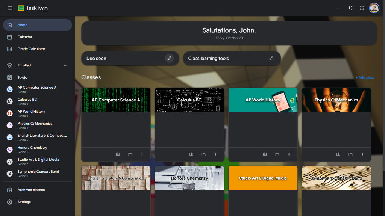The width and height of the screenshot is (385, 216).
Task: Open gradebook icon on AP World History card
Action: tap(265, 154)
